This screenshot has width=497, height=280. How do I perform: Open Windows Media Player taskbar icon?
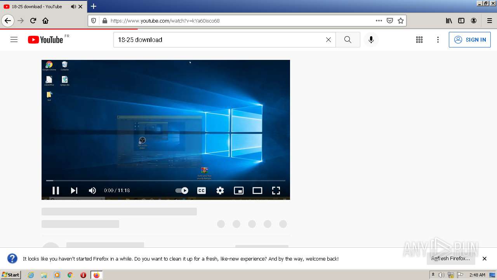click(x=57, y=275)
